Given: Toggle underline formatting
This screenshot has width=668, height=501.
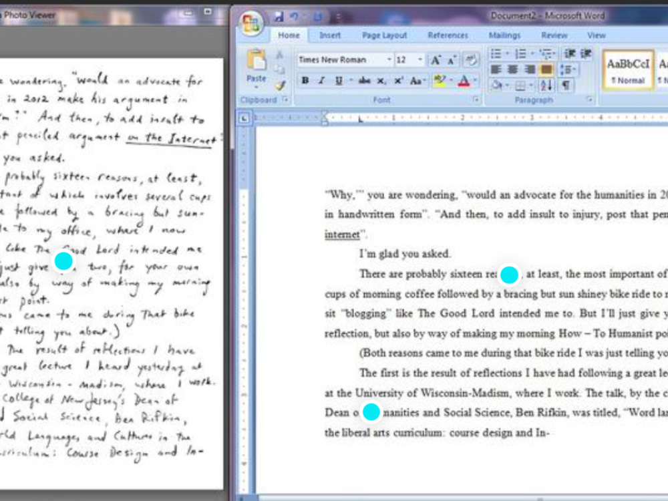Looking at the screenshot, I should tap(338, 81).
